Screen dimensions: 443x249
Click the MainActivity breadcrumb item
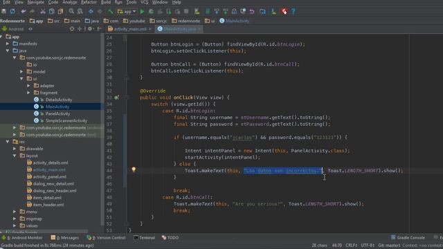click(x=235, y=21)
